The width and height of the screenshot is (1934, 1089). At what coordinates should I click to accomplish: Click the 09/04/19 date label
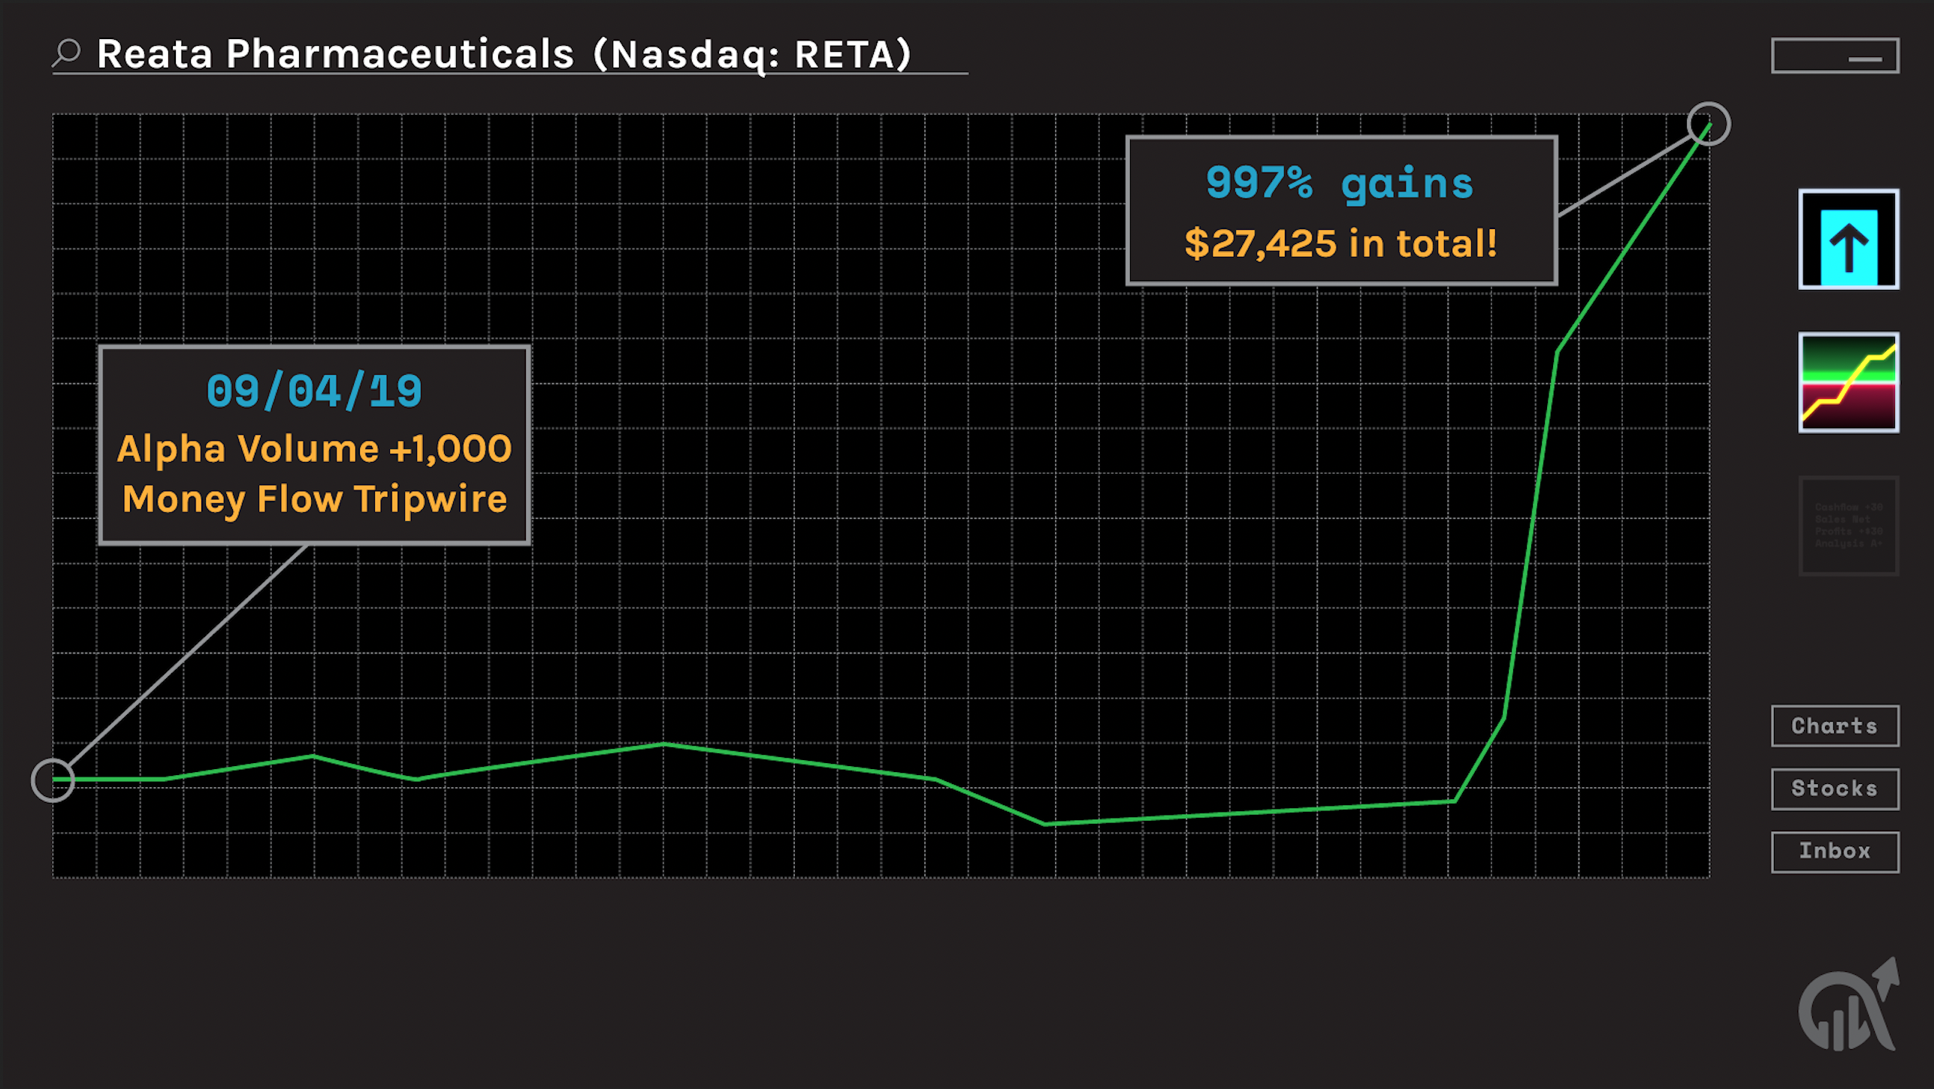[314, 391]
